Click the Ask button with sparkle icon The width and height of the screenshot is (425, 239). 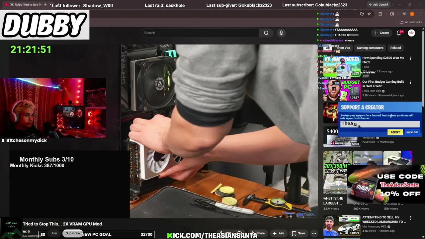point(278,233)
